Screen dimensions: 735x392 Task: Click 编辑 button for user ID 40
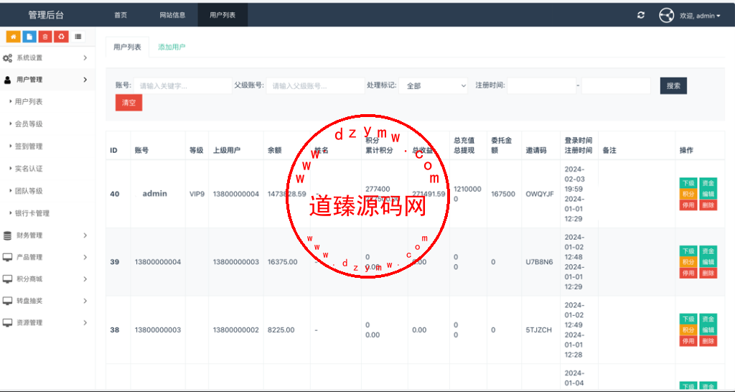pyautogui.click(x=708, y=194)
